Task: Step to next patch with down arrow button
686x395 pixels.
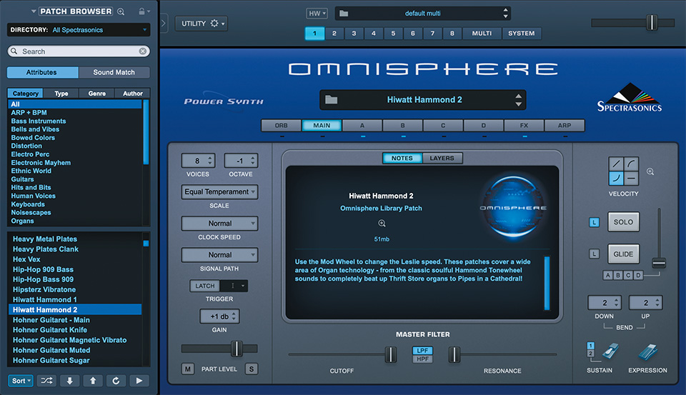Action: [69, 381]
